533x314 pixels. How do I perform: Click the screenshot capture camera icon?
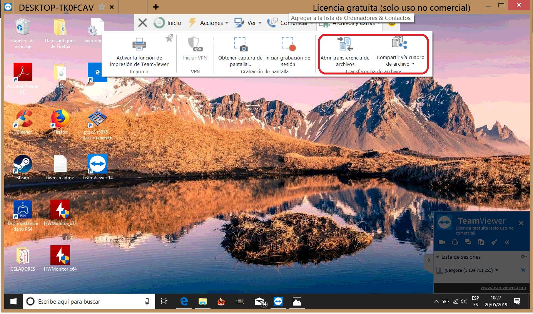click(x=240, y=44)
